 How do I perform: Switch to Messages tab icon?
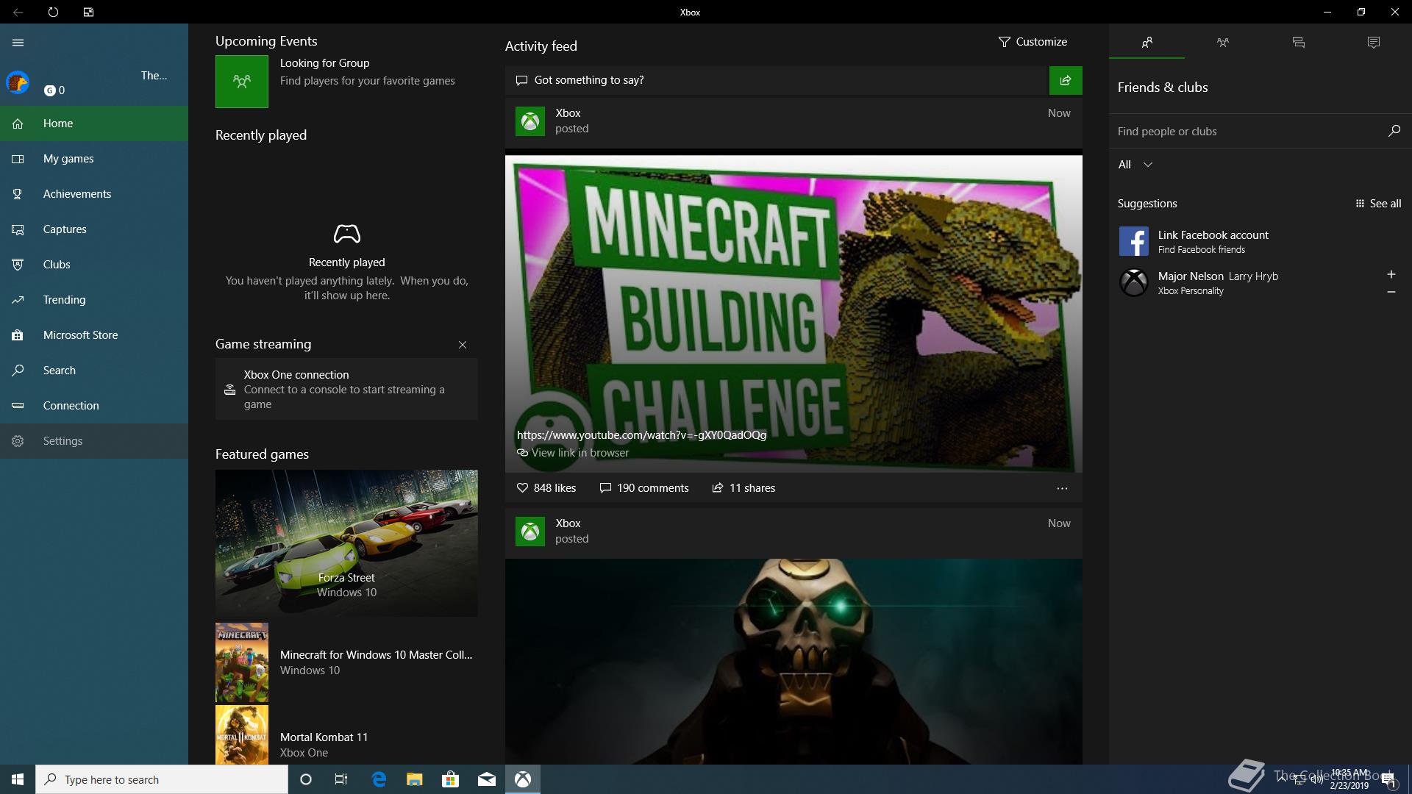[x=1298, y=43]
